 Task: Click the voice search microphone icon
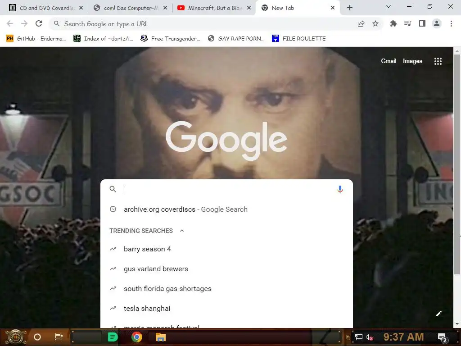(x=340, y=190)
